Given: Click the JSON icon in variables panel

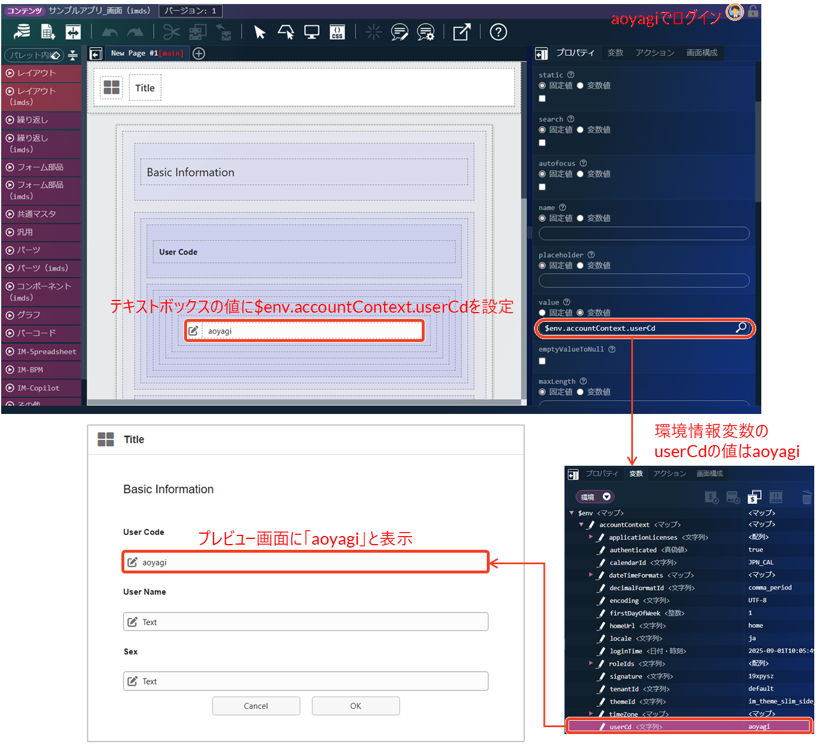Looking at the screenshot, I should tap(776, 497).
